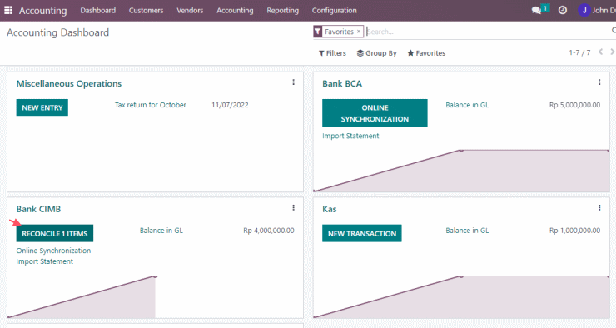Open Bank CIMB kebab menu
The image size is (616, 328).
pyautogui.click(x=293, y=208)
